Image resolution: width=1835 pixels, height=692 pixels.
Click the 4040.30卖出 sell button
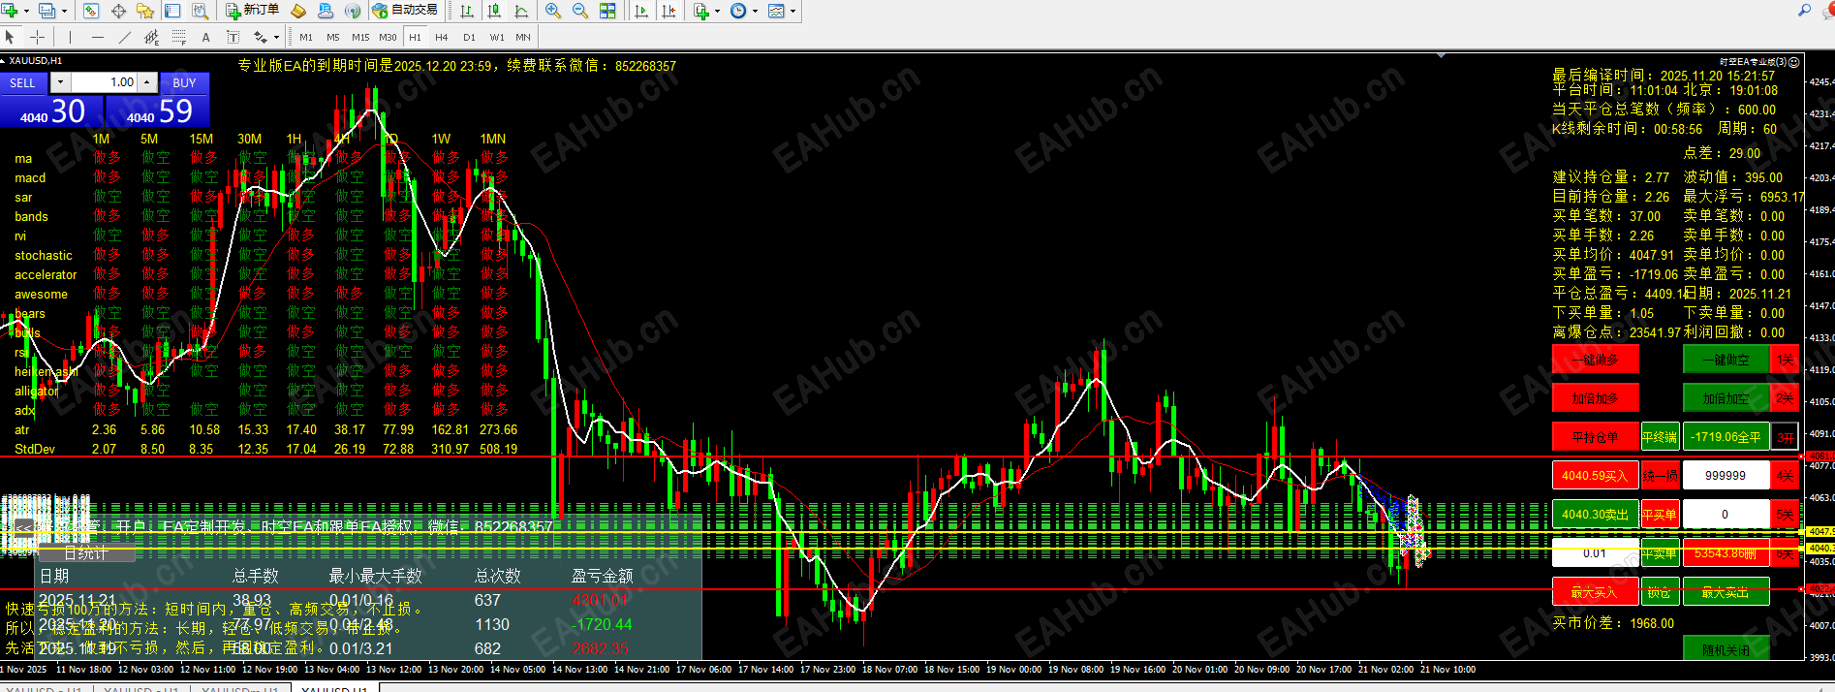1595,515
